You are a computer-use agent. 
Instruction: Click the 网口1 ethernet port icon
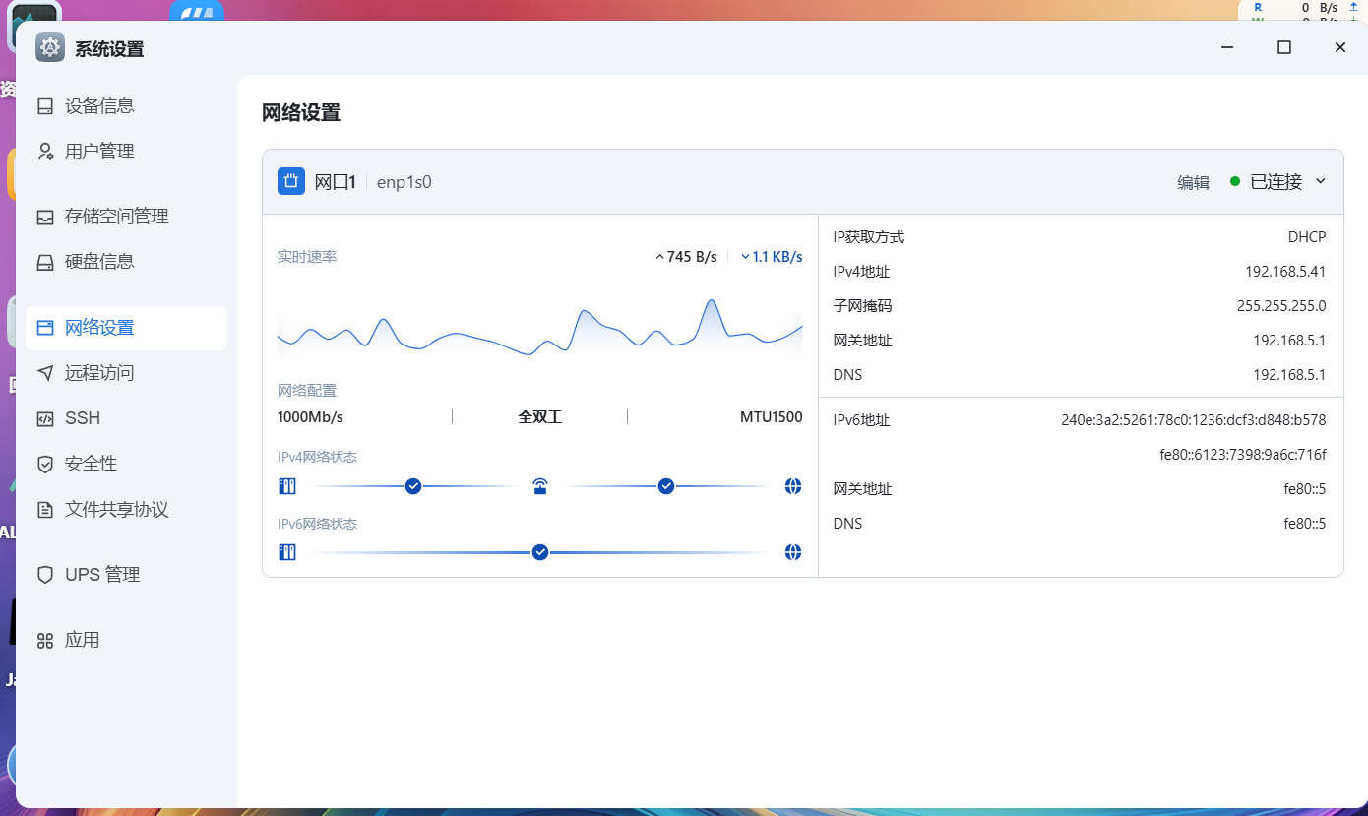(291, 181)
